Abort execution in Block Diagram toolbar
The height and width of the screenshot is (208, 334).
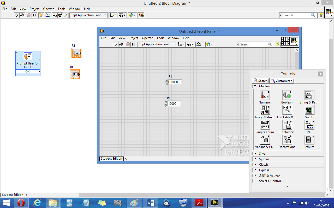point(29,15)
